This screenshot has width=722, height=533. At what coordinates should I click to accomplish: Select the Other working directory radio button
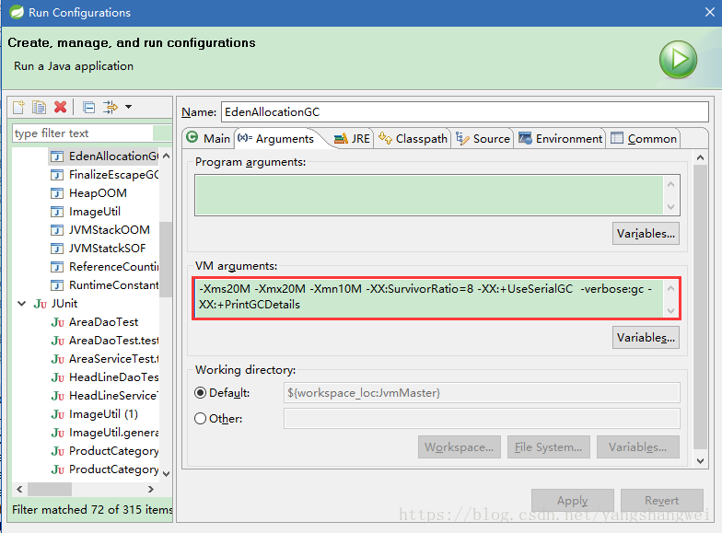(202, 419)
